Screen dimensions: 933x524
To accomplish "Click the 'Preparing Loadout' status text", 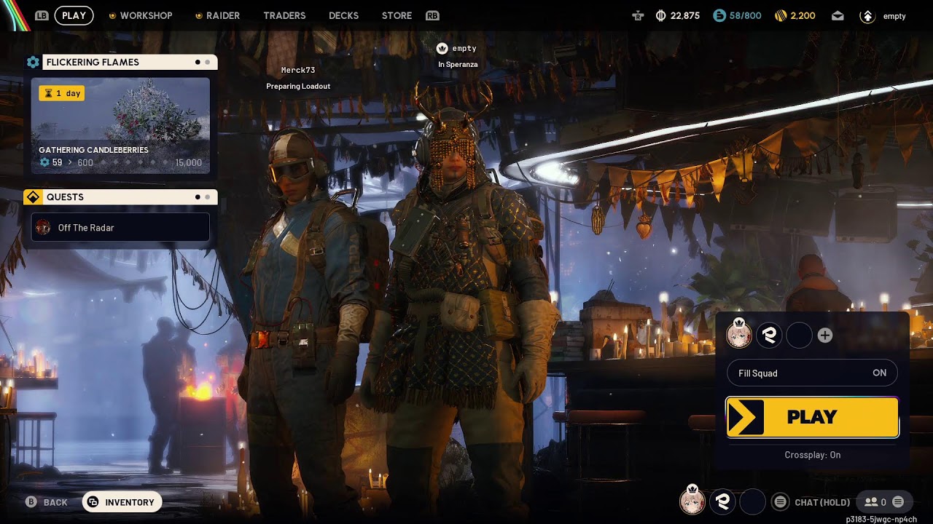I will point(298,87).
